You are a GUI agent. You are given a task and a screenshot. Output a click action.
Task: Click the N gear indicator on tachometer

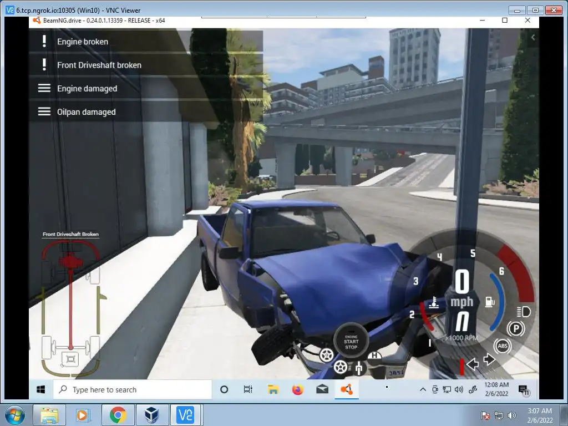coord(462,322)
